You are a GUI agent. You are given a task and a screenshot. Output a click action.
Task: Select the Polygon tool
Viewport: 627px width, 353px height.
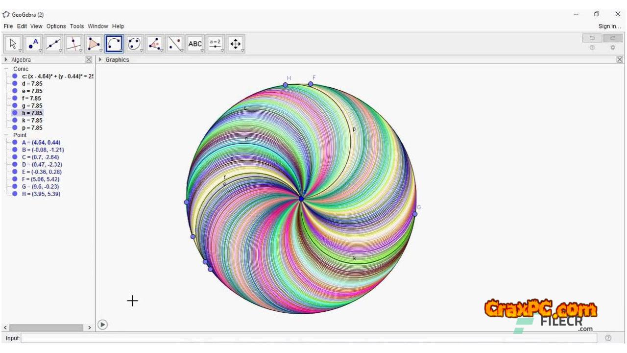(x=94, y=44)
